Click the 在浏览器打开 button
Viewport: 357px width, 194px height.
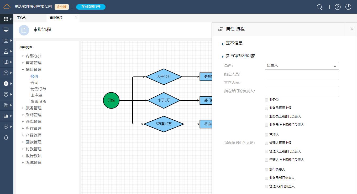[91, 7]
